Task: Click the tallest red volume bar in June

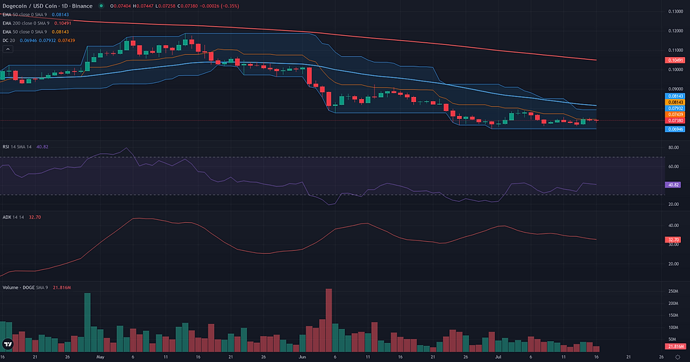Action: [329, 321]
